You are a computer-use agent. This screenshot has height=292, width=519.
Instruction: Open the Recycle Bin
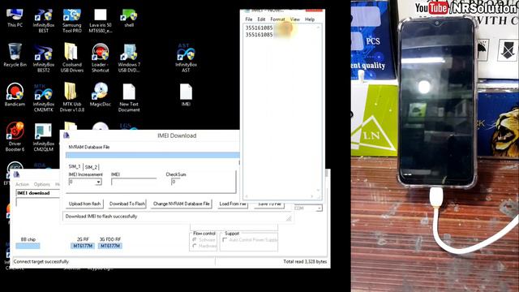(x=15, y=55)
